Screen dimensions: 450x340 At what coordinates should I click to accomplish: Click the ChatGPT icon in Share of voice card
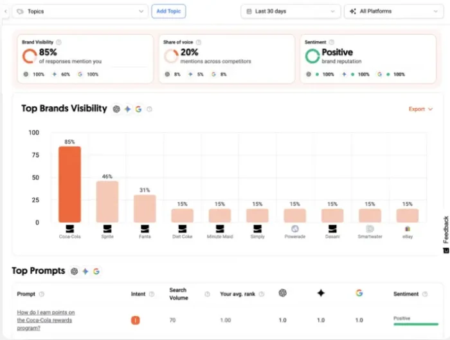pos(167,74)
